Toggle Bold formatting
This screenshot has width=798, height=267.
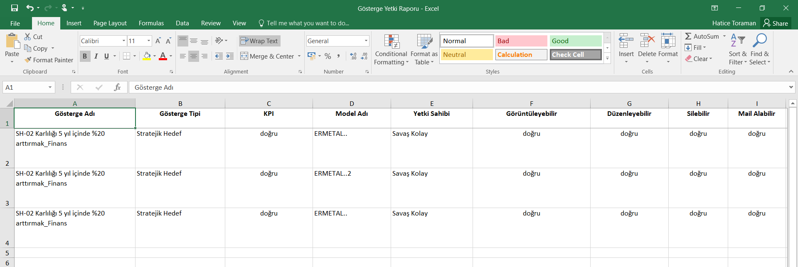pos(85,56)
